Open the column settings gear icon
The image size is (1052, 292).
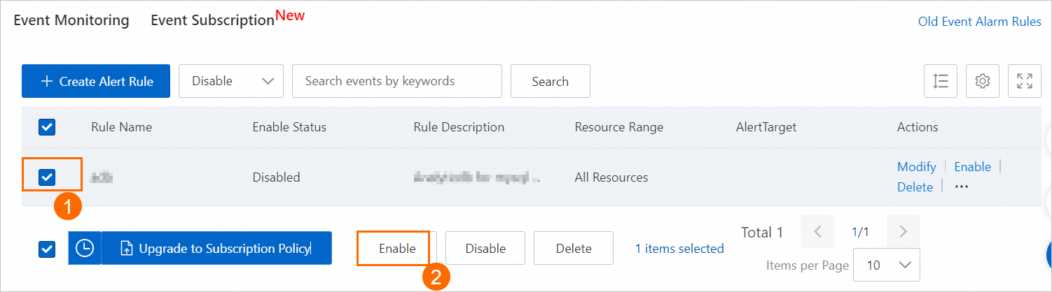click(983, 81)
